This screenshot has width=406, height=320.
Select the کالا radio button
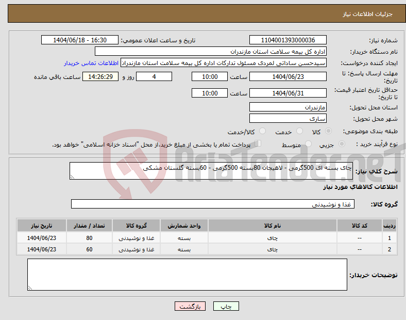click(x=329, y=132)
